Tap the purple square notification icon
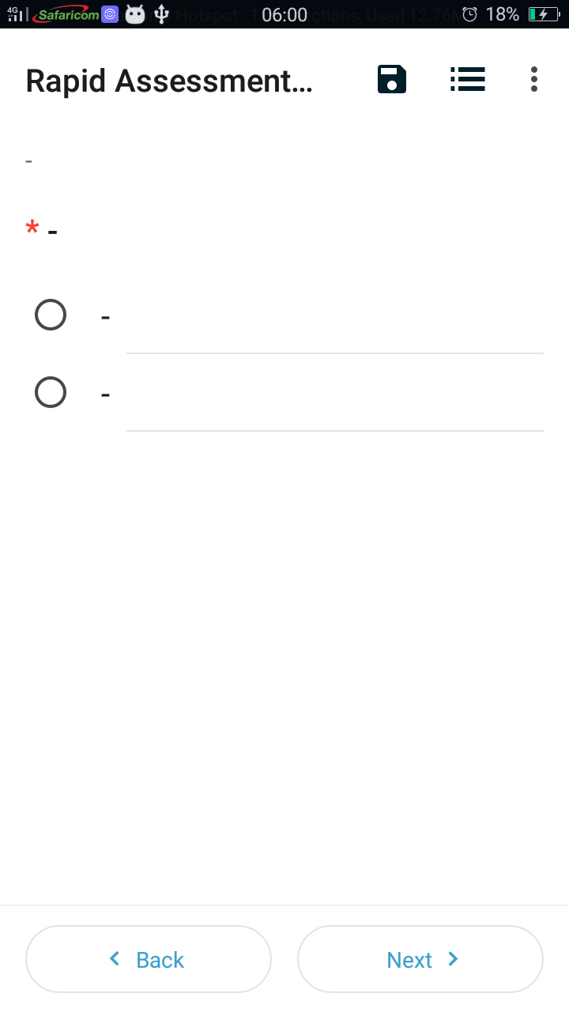The height and width of the screenshot is (1012, 569). point(110,14)
